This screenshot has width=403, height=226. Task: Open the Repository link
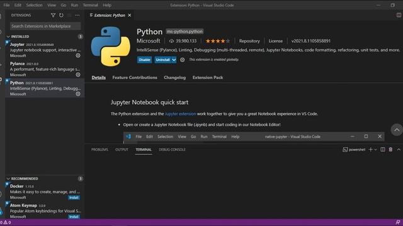(249, 41)
